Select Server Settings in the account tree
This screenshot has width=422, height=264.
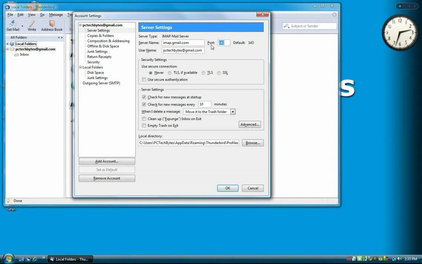[x=98, y=30]
